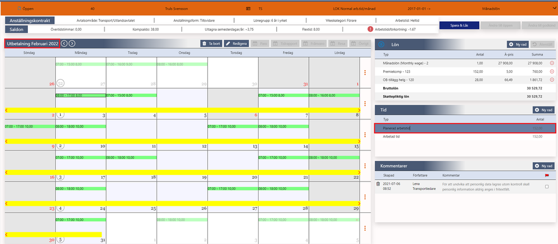Open three-dot menu for week 3 row
Image resolution: width=558 pixels, height=244 pixels.
click(365, 166)
